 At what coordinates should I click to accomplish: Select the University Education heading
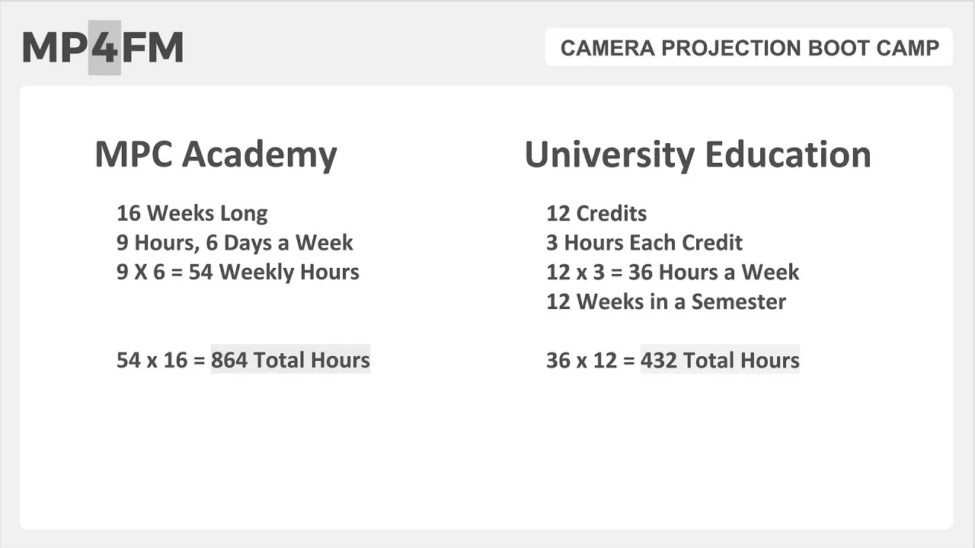(698, 155)
